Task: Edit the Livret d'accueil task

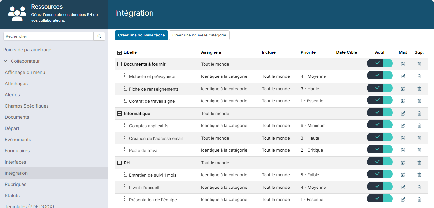Action: click(x=403, y=187)
